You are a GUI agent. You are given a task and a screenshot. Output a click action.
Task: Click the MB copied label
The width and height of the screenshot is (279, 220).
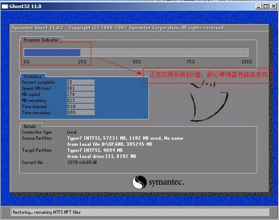coord(31,94)
